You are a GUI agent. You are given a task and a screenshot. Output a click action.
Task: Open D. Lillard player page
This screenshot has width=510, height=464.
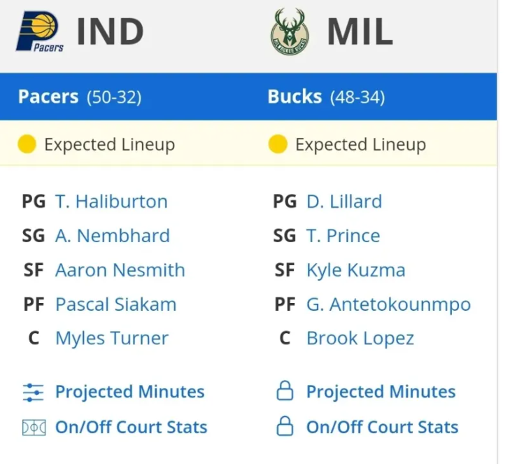pyautogui.click(x=344, y=202)
